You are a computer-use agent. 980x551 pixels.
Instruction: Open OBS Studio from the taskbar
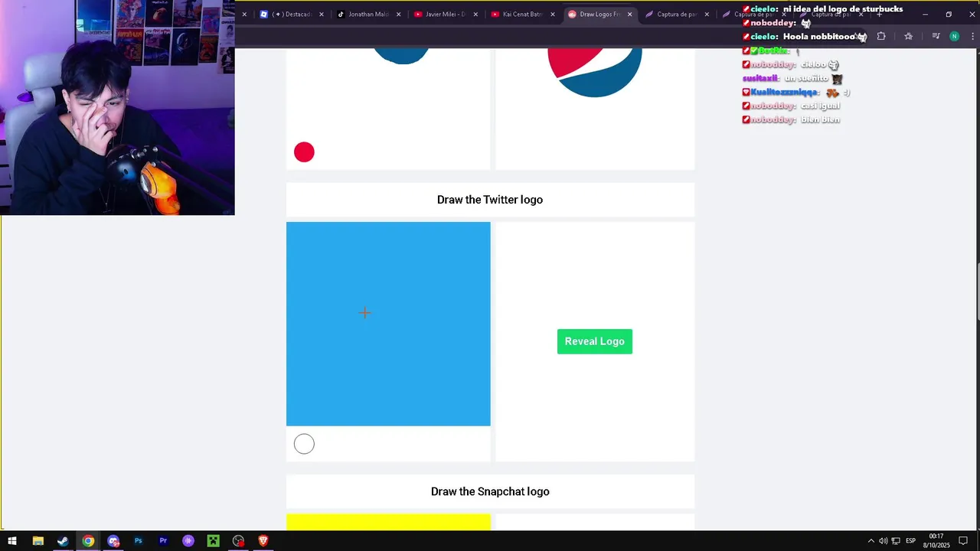[239, 541]
